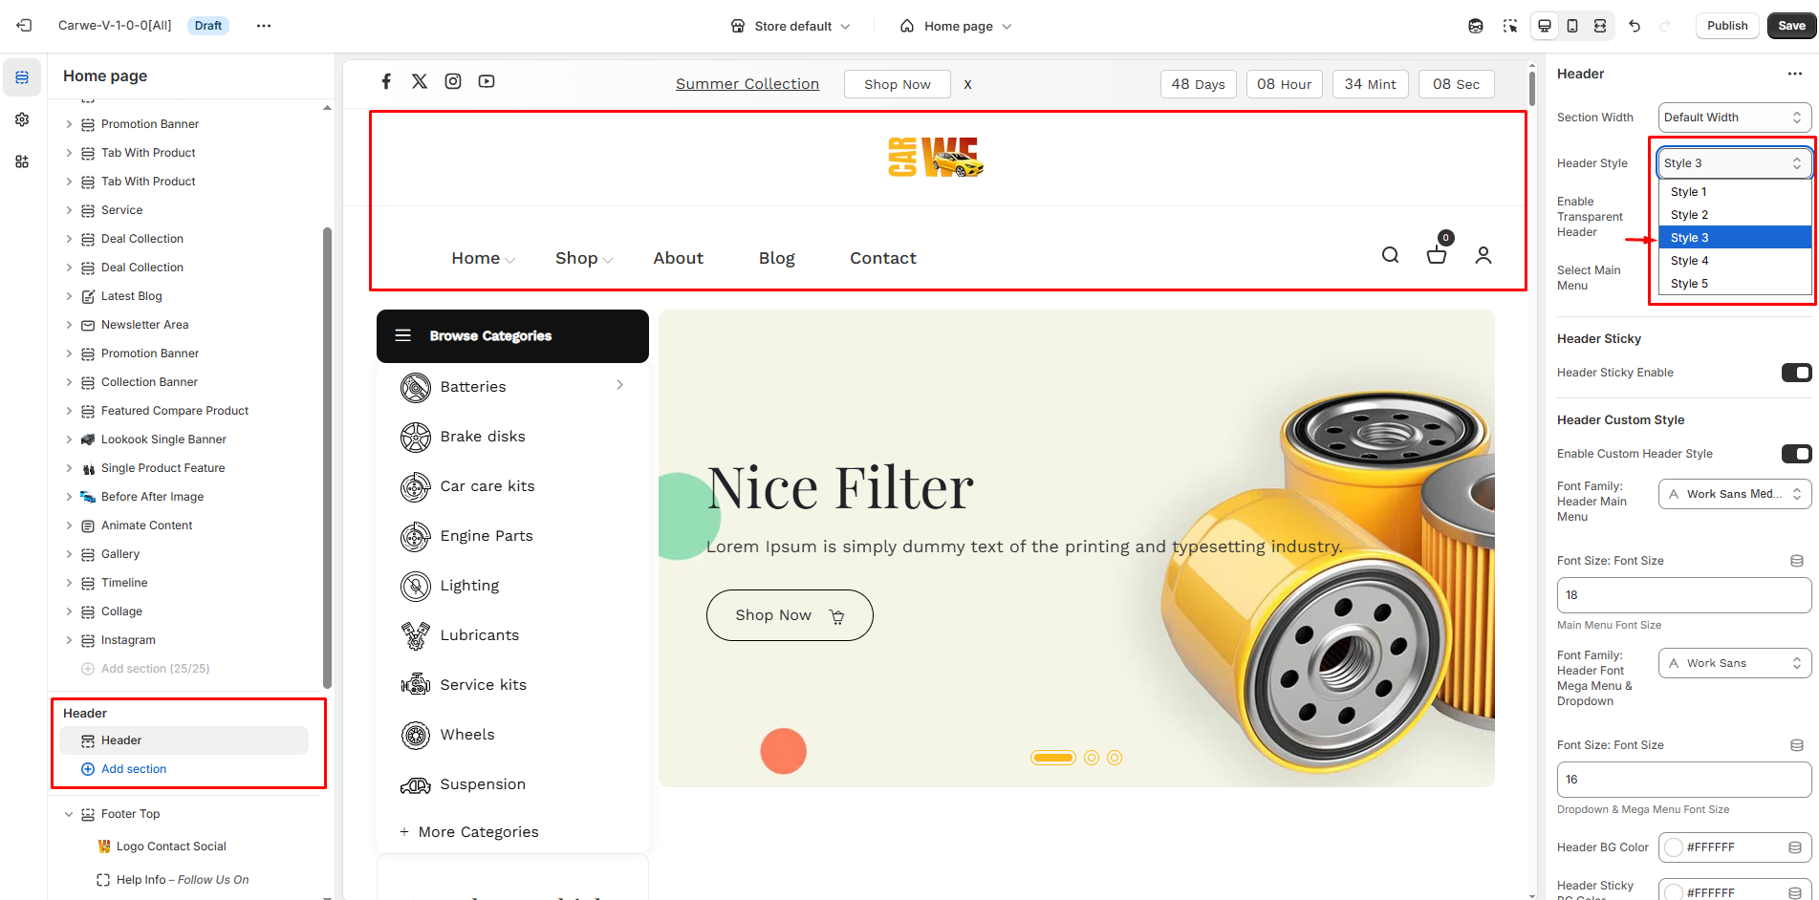Viewport: 1819px width, 900px height.
Task: Click the Publish button
Action: pyautogui.click(x=1726, y=26)
